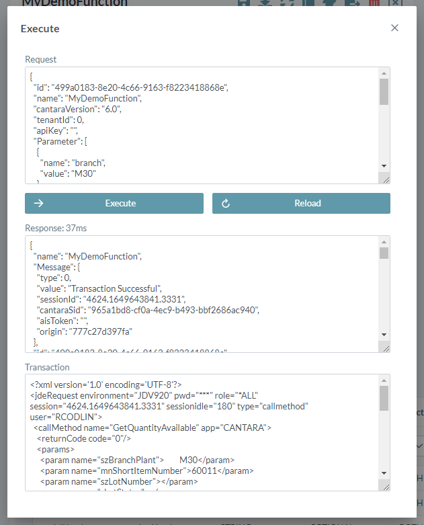Click the Request box scrollbar thumb

pyautogui.click(x=384, y=92)
